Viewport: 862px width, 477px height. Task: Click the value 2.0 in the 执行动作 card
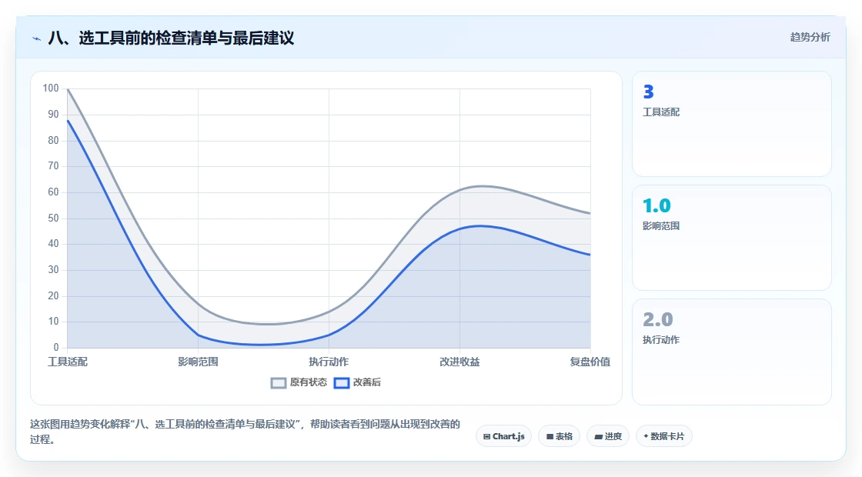coord(658,319)
